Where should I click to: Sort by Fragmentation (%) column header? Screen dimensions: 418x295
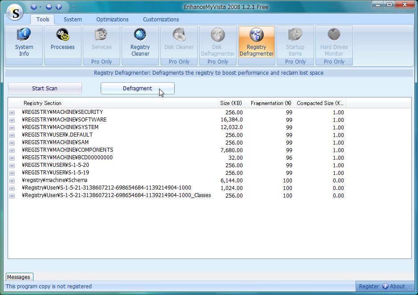(269, 103)
